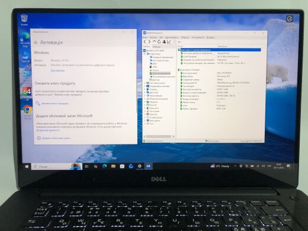The width and height of the screenshot is (308, 231).
Task: Open the Довідка menu in AIDA64
Action: click(x=210, y=37)
